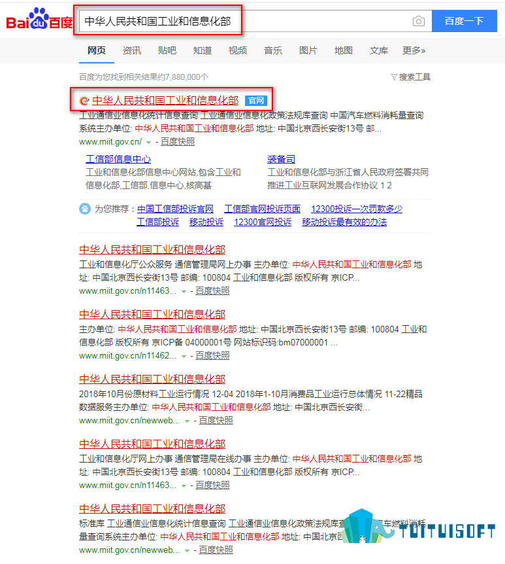Open the 工信部信息中心 sublink
The image size is (505, 564).
118,159
